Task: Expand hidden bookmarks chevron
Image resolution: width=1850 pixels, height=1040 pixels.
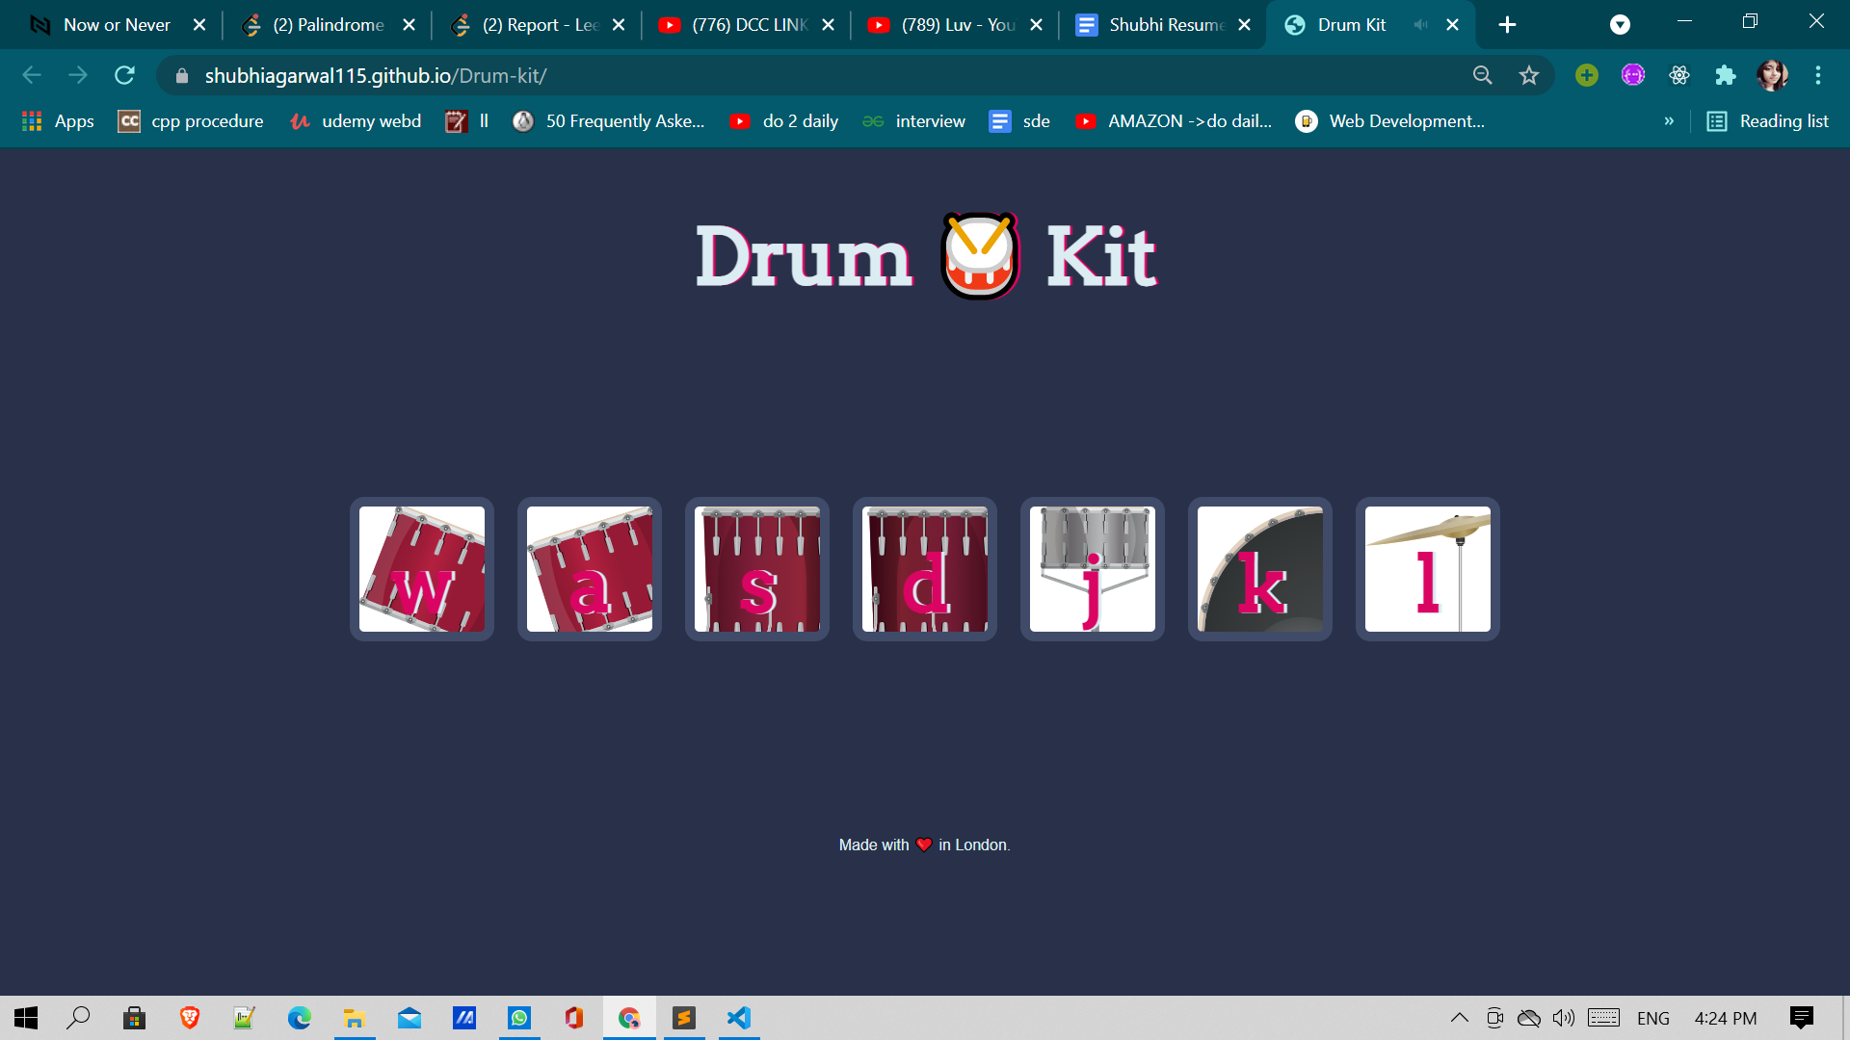Action: (x=1669, y=121)
